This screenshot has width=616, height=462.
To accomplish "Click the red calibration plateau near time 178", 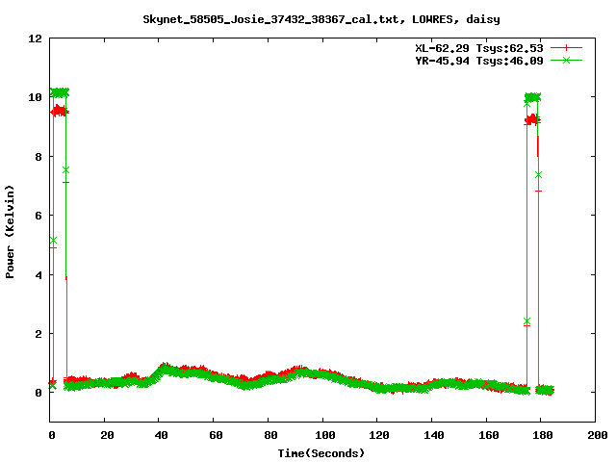I will pos(532,119).
